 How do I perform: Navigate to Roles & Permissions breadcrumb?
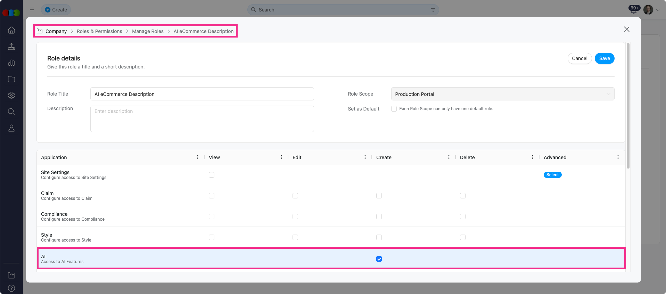[99, 31]
